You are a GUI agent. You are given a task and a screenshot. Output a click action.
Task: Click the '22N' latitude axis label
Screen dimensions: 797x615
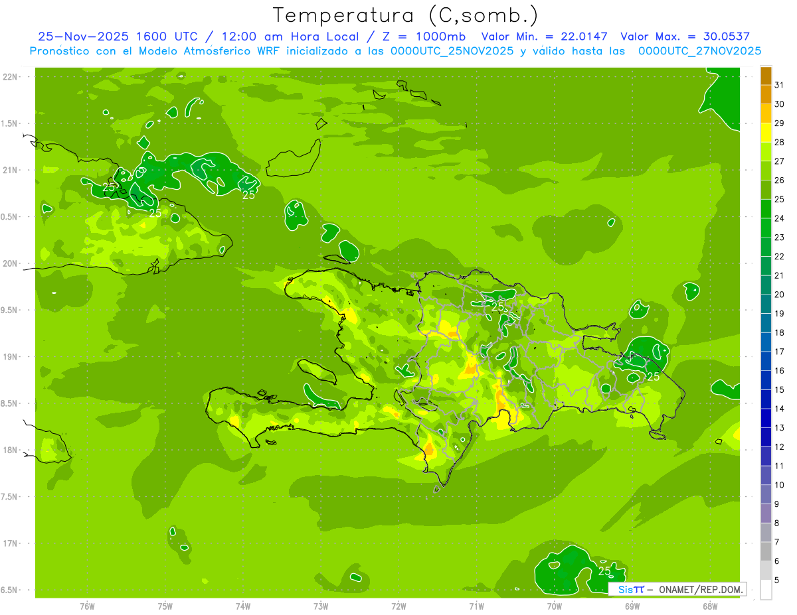click(11, 77)
